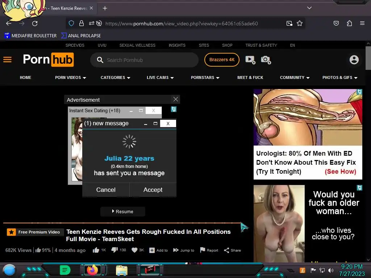Open the tracking protection shield icon
Viewport: 371px width, 278px height.
click(71, 23)
